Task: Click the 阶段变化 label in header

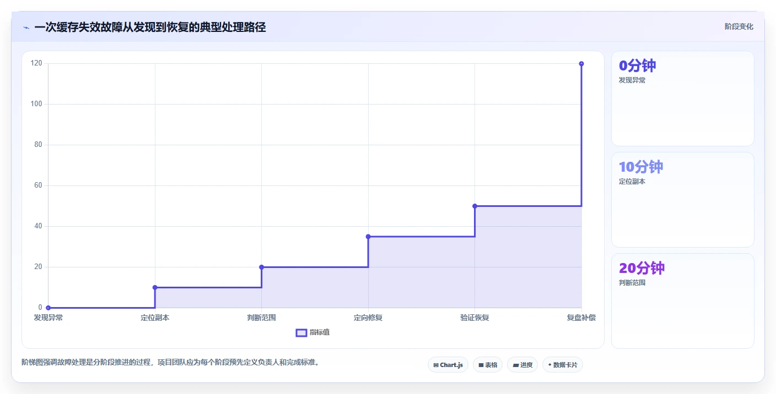Action: coord(739,26)
